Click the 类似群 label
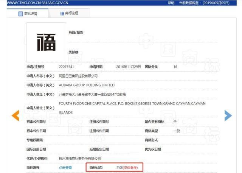Viewport: 242px width, 173px height. click(x=73, y=52)
